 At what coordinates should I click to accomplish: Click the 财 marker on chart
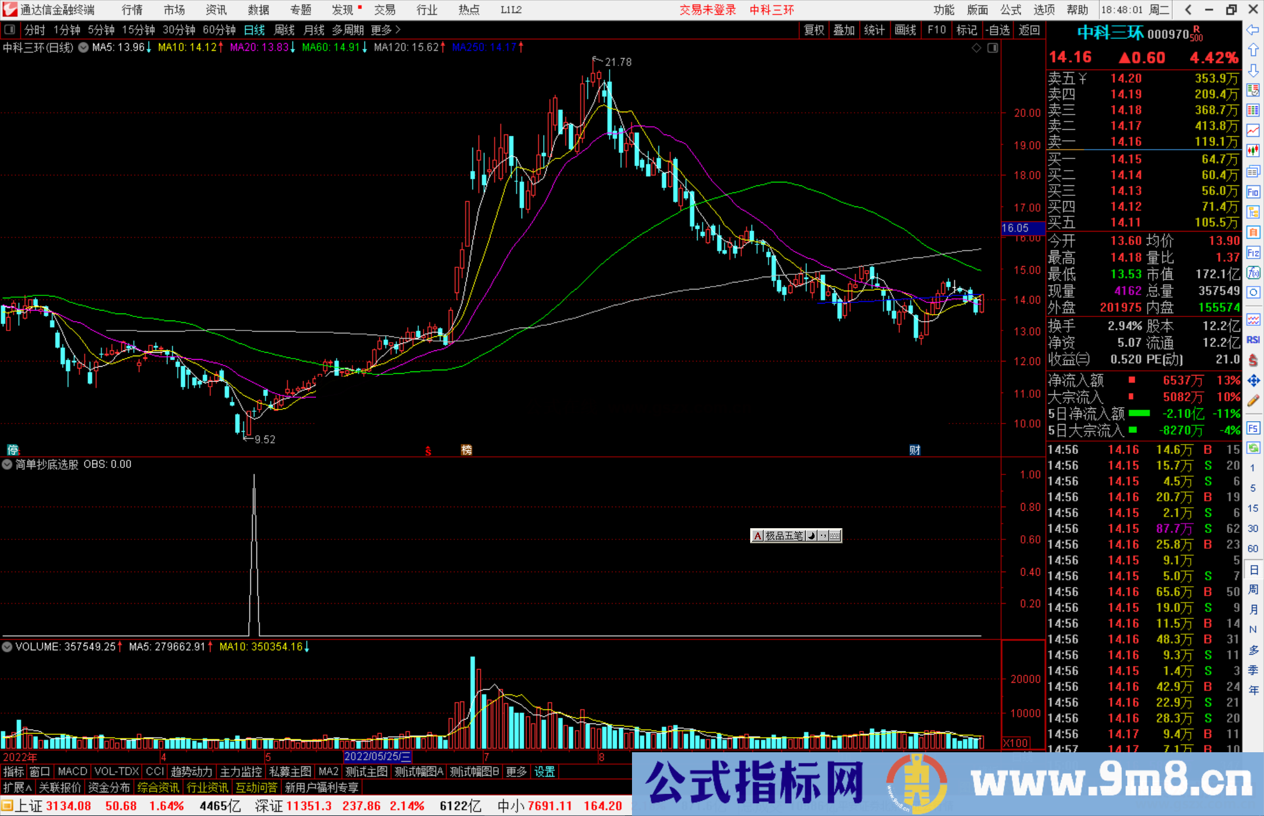pyautogui.click(x=915, y=450)
